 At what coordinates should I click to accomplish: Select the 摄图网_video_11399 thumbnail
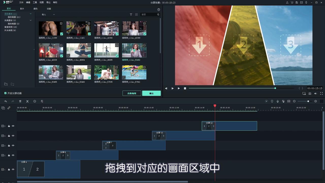point(51,28)
